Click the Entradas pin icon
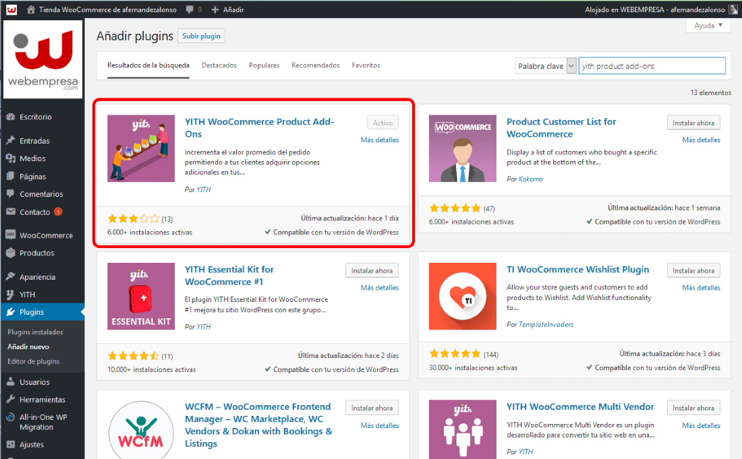The width and height of the screenshot is (742, 459). (x=10, y=140)
